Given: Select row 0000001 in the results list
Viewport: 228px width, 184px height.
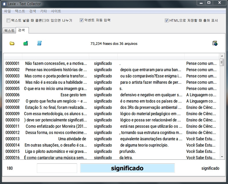Looking at the screenshot, I should 111,63.
